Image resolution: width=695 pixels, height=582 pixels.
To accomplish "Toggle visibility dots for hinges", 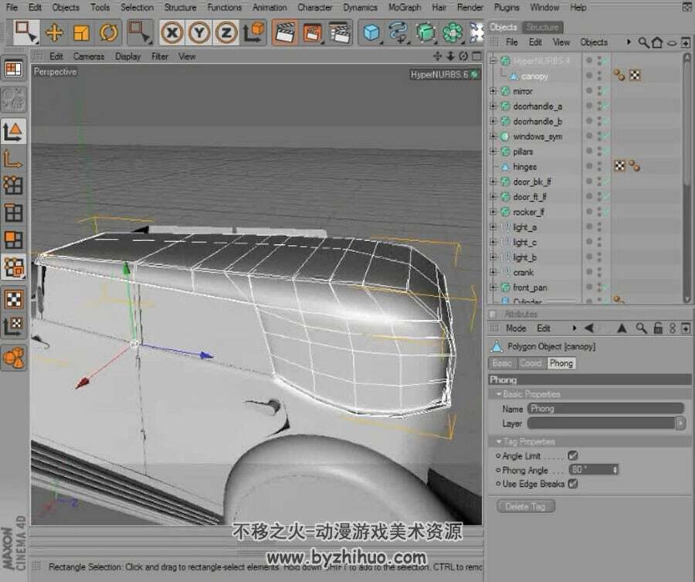I will click(599, 166).
